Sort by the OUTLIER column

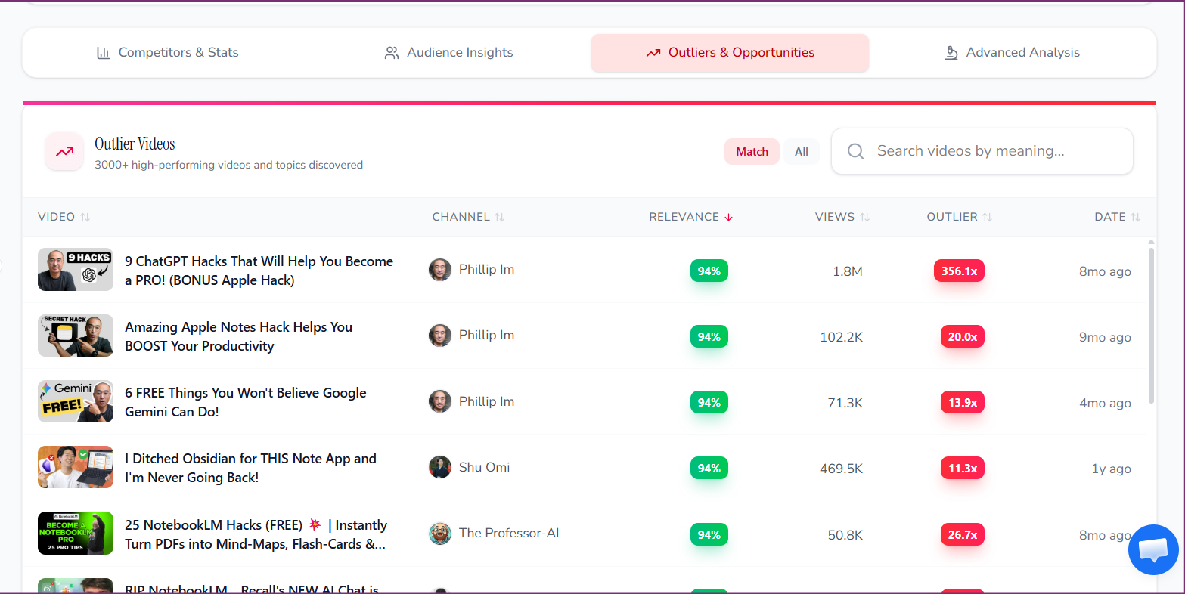click(960, 217)
